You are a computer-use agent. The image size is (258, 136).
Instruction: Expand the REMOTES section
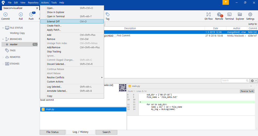3,57
